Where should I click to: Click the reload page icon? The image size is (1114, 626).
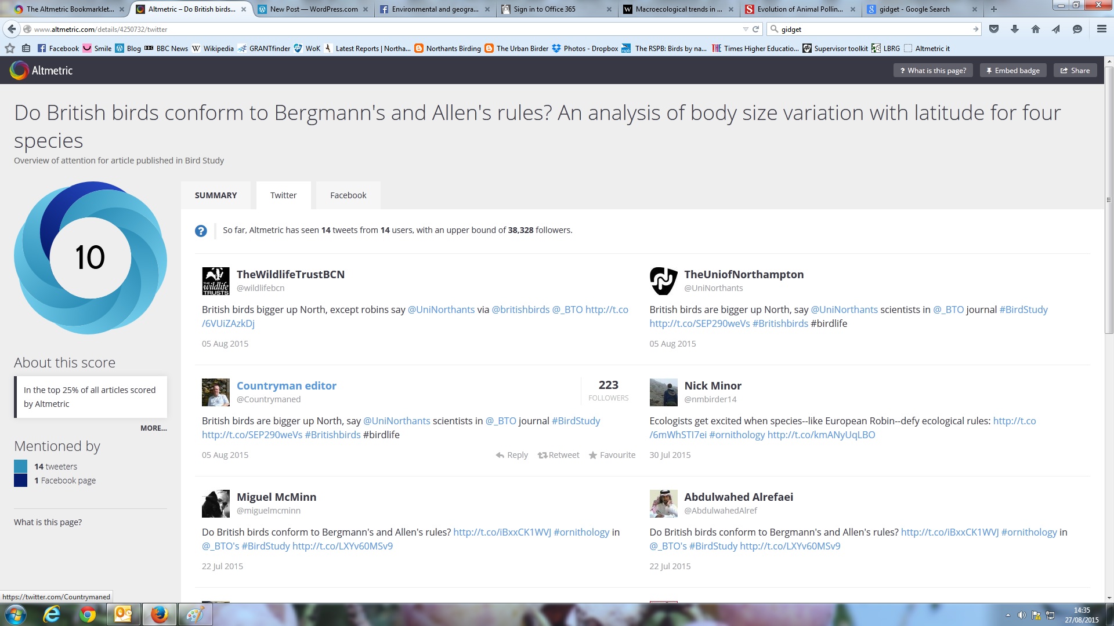point(756,29)
